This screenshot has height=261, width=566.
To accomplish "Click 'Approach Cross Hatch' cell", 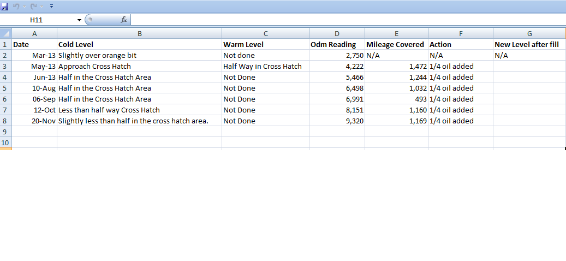I will 140,66.
